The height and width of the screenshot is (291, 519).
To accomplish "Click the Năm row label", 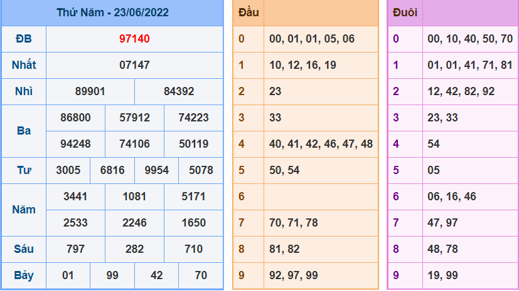I will click(x=24, y=210).
